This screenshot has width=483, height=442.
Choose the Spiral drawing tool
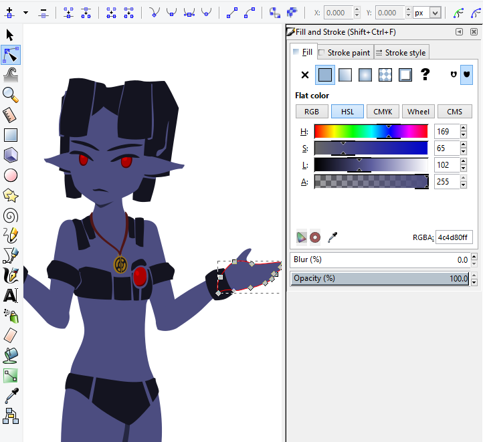[x=10, y=215]
